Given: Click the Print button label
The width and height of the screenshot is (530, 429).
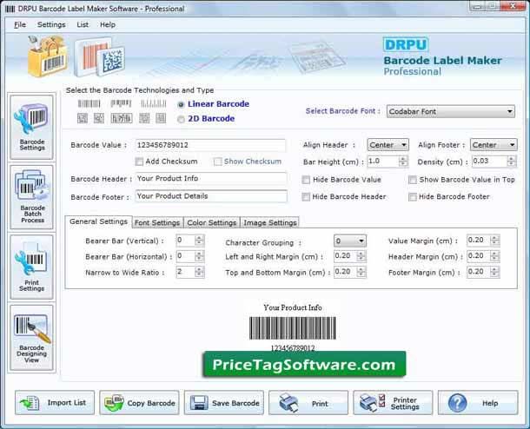Looking at the screenshot, I should 320,403.
